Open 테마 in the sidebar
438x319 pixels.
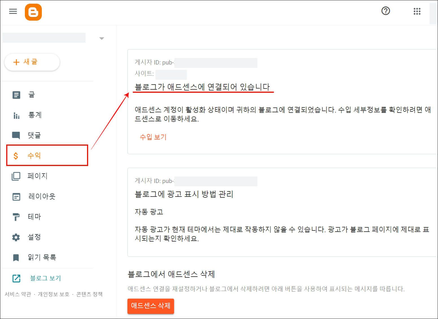click(34, 217)
